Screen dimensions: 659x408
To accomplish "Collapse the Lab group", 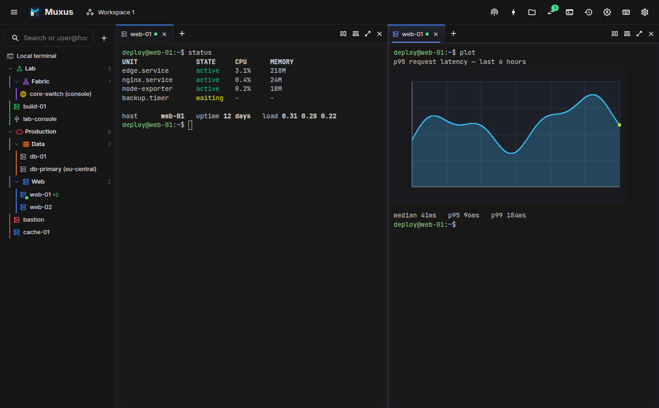I will 10,69.
